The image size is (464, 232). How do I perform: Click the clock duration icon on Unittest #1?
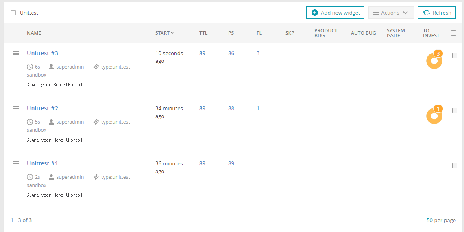coord(30,177)
